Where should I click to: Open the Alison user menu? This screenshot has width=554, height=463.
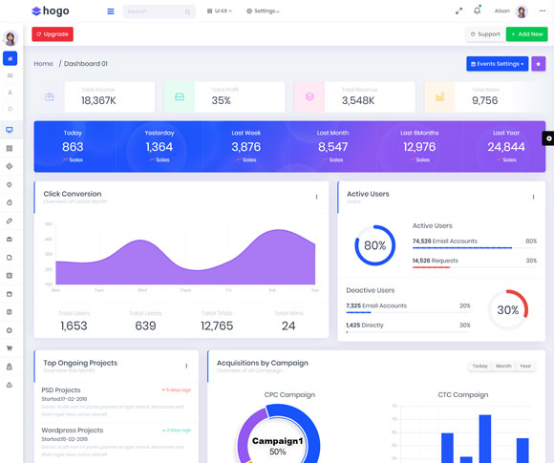pos(502,11)
